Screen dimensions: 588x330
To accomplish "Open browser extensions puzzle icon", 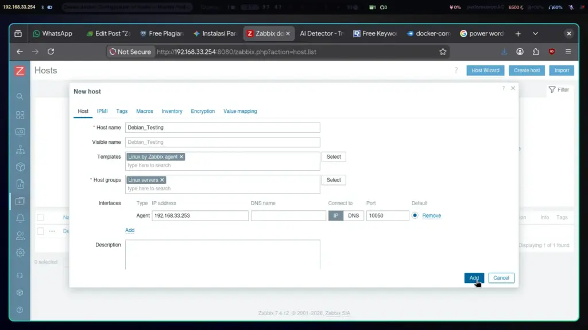I will [536, 52].
